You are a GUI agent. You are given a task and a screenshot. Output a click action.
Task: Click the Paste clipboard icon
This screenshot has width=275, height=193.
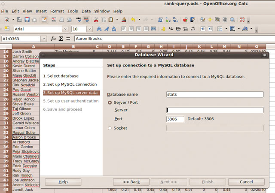coord(111,20)
